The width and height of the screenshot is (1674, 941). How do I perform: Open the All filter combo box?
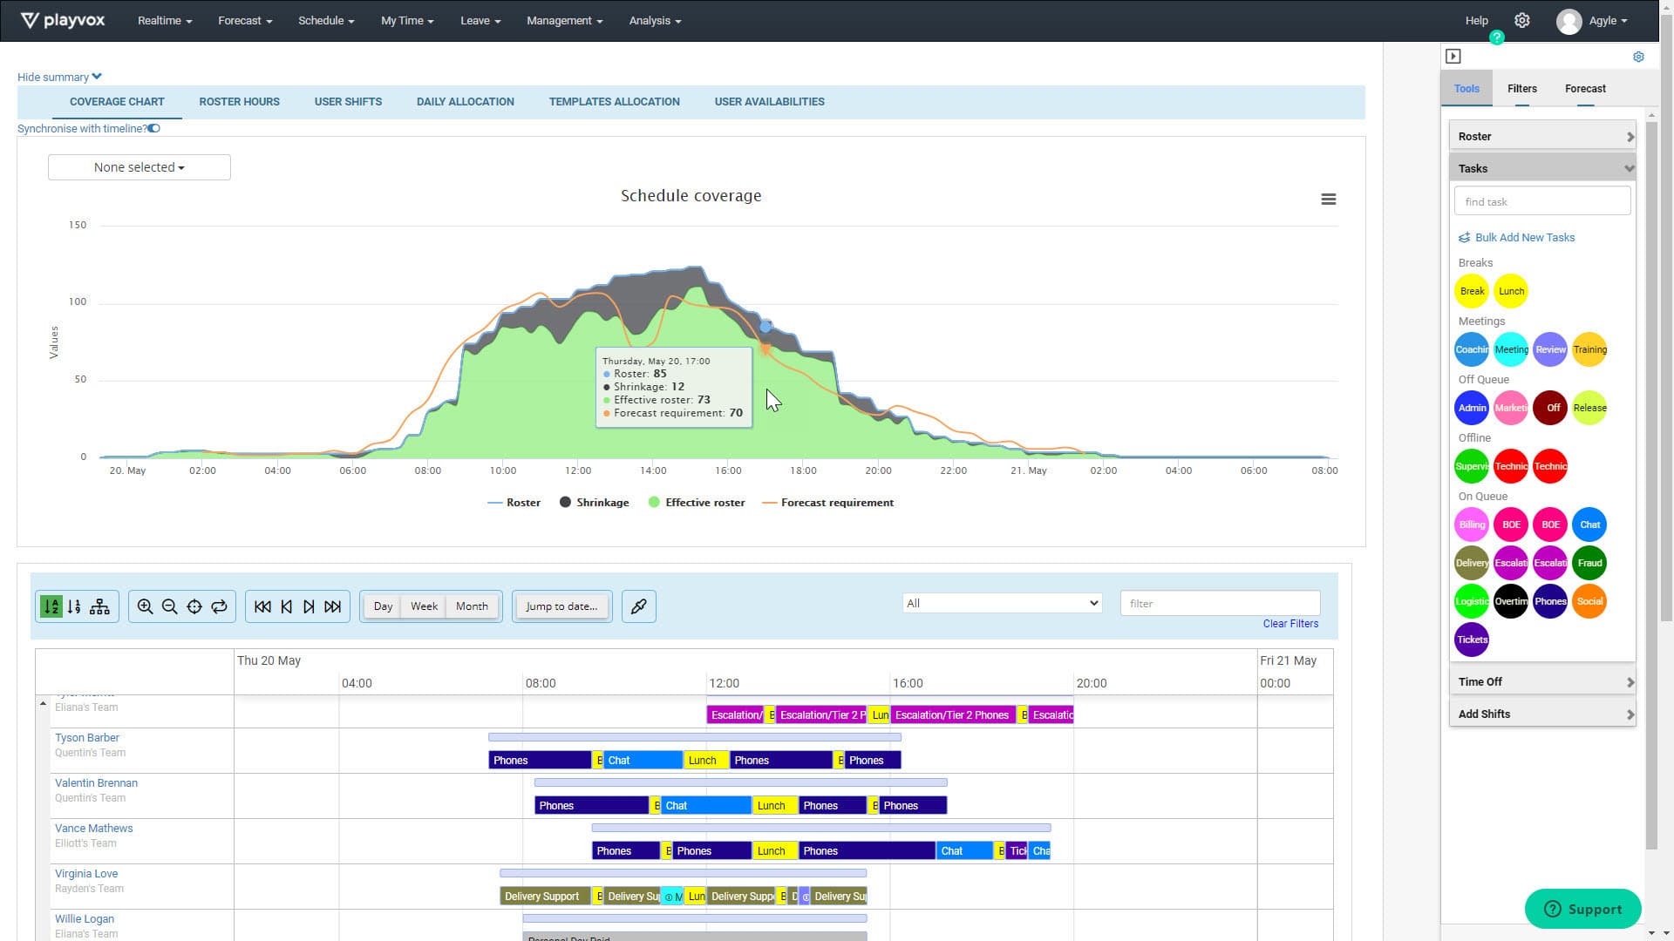[x=1001, y=603]
